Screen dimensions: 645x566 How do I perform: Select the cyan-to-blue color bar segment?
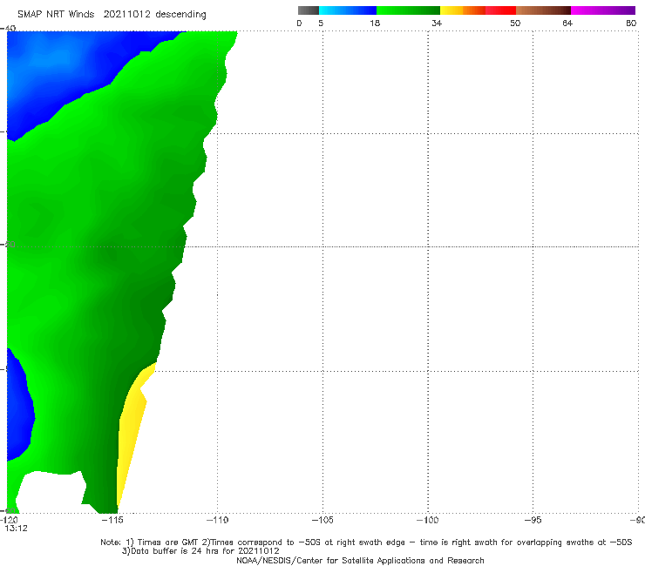click(x=348, y=10)
